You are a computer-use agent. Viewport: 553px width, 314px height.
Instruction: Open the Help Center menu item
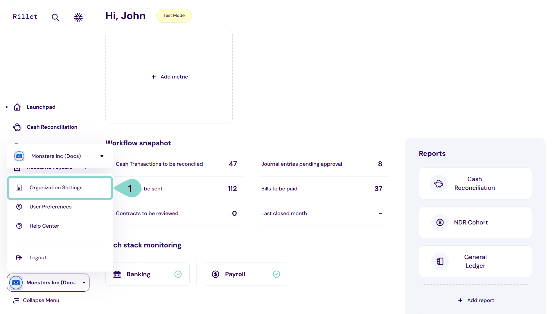coord(44,226)
